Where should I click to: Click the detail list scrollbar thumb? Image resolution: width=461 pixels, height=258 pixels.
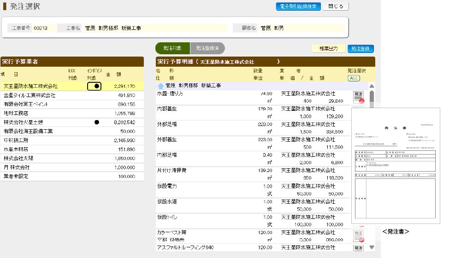372,100
